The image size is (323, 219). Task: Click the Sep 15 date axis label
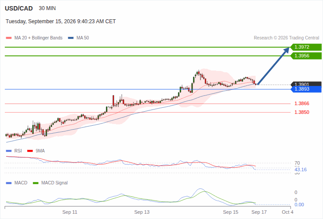231,212
